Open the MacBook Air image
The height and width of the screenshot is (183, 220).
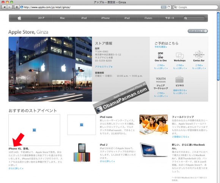point(154,150)
